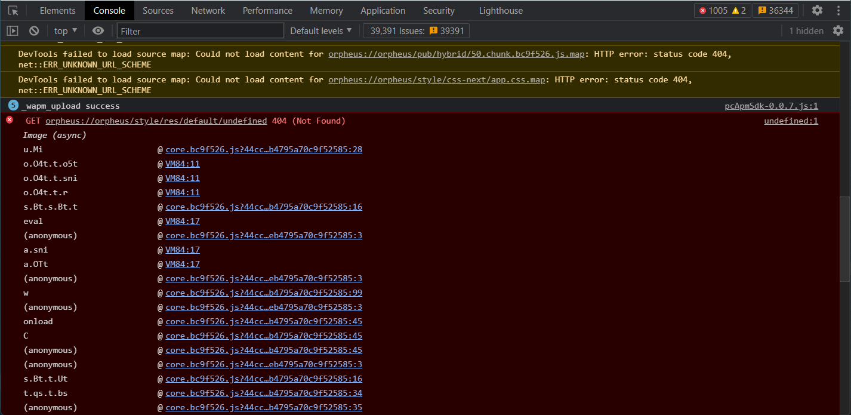Open core.bc9f526.js link for s.Bt.s.Bt.t frame
Image resolution: width=851 pixels, height=415 pixels.
tap(264, 207)
